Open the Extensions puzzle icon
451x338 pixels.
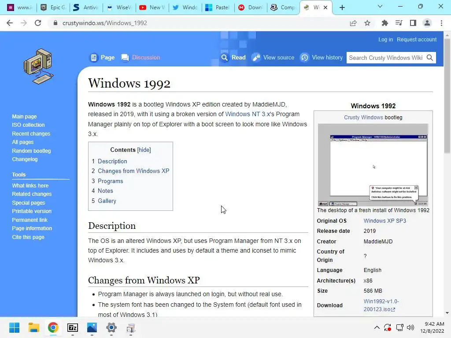(384, 23)
